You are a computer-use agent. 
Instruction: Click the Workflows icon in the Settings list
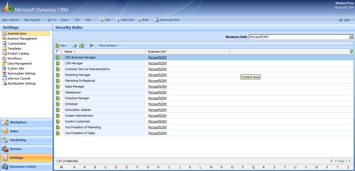tap(4, 58)
